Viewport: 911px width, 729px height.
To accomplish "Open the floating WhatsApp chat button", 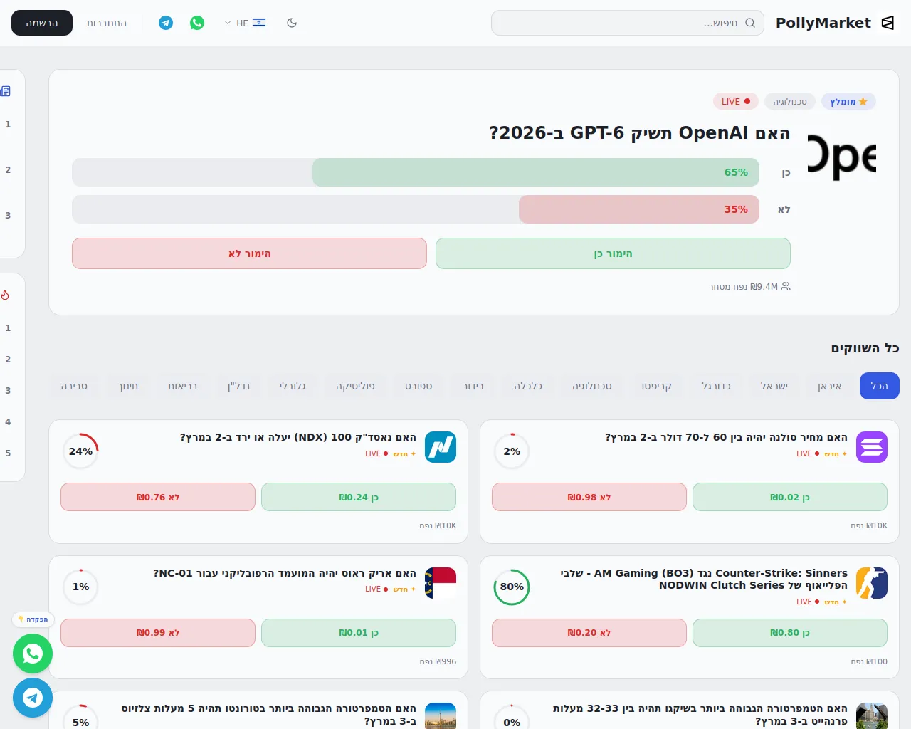I will pyautogui.click(x=33, y=654).
